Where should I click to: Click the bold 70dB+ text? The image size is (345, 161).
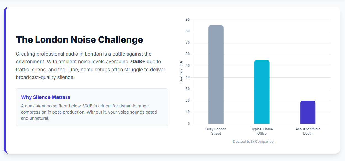[x=137, y=62]
